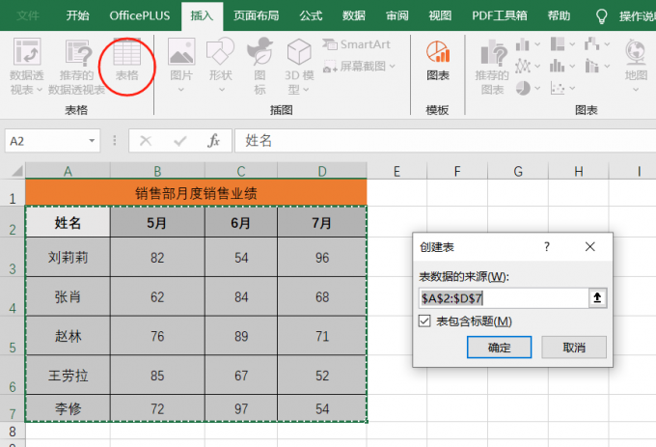Expand the 屏幕截图 dropdown arrow

(392, 66)
